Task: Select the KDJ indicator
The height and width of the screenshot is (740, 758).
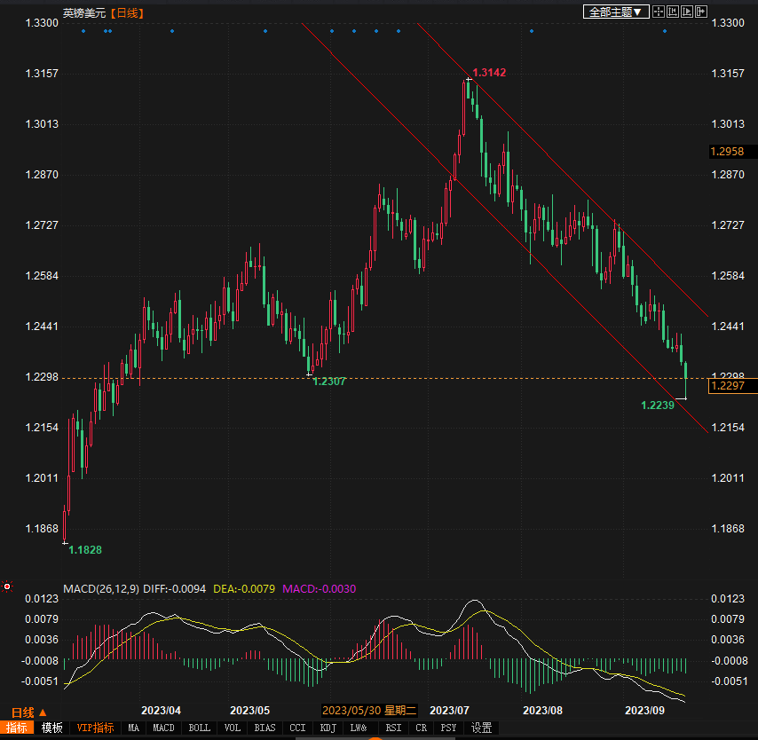Action: (x=328, y=728)
